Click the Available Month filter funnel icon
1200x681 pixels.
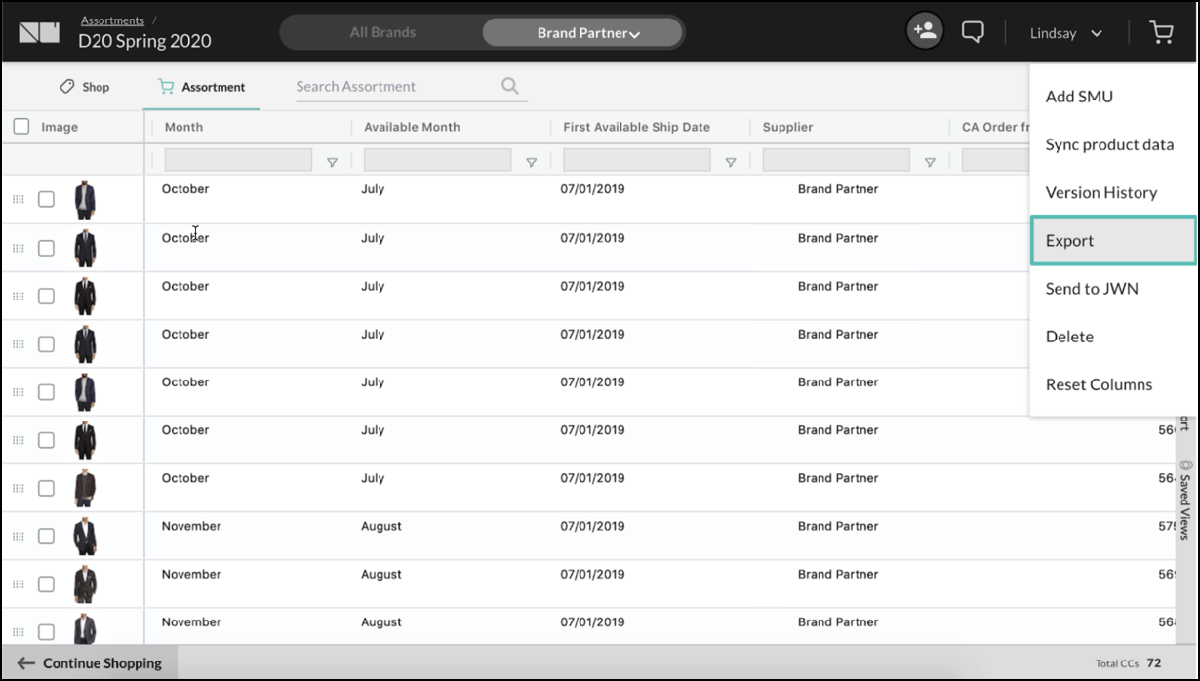[x=531, y=162]
